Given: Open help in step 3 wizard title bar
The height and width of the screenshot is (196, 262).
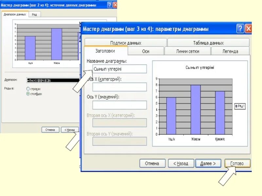Looking at the screenshot, I should (x=240, y=29).
